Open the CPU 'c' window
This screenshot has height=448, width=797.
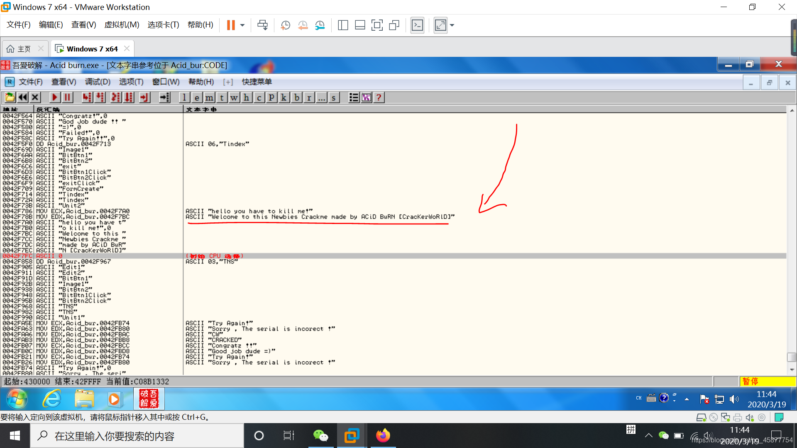259,97
